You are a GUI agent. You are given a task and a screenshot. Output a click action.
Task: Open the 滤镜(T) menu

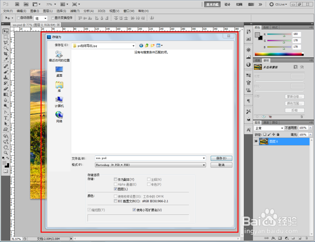[75, 11]
